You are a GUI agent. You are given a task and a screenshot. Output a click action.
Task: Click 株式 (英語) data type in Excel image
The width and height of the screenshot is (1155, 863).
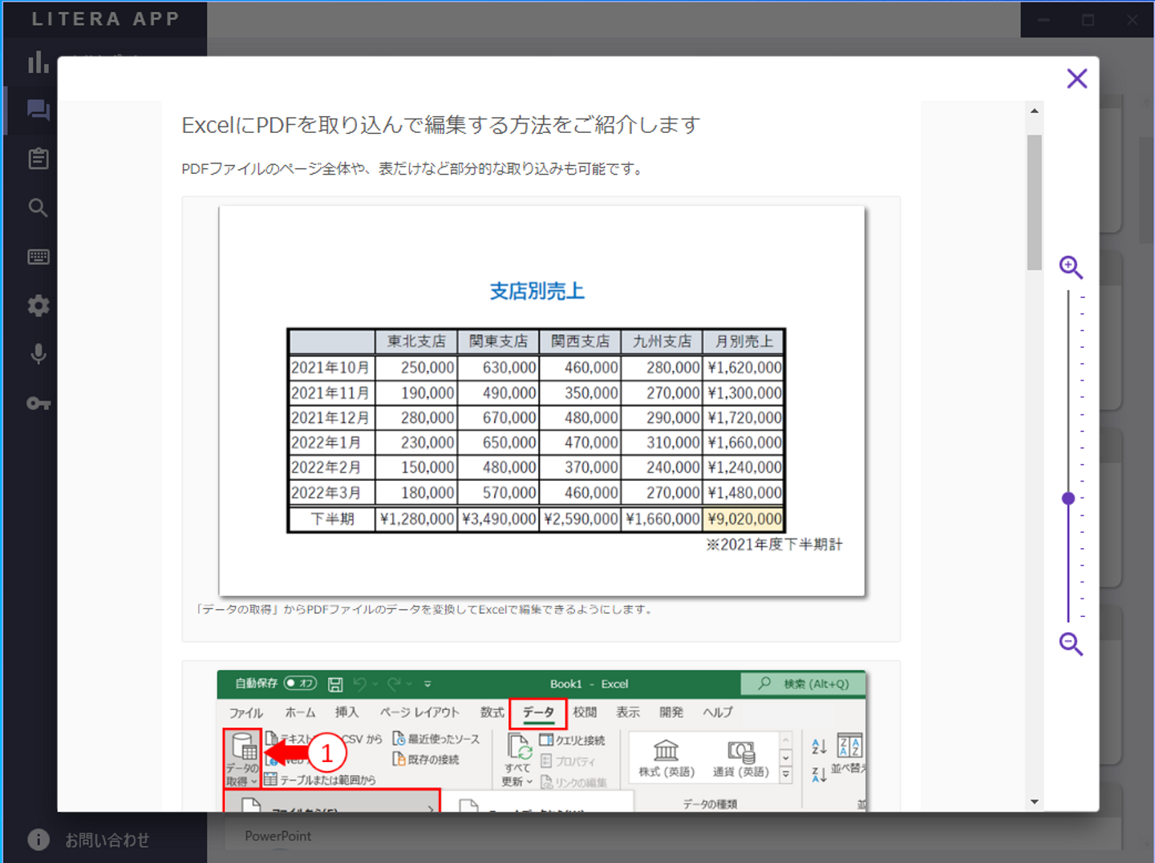[667, 758]
